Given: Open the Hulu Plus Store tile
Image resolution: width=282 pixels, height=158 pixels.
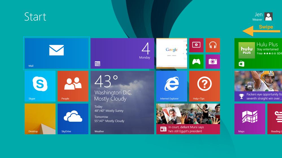Looking at the screenshot, I should [258, 53].
